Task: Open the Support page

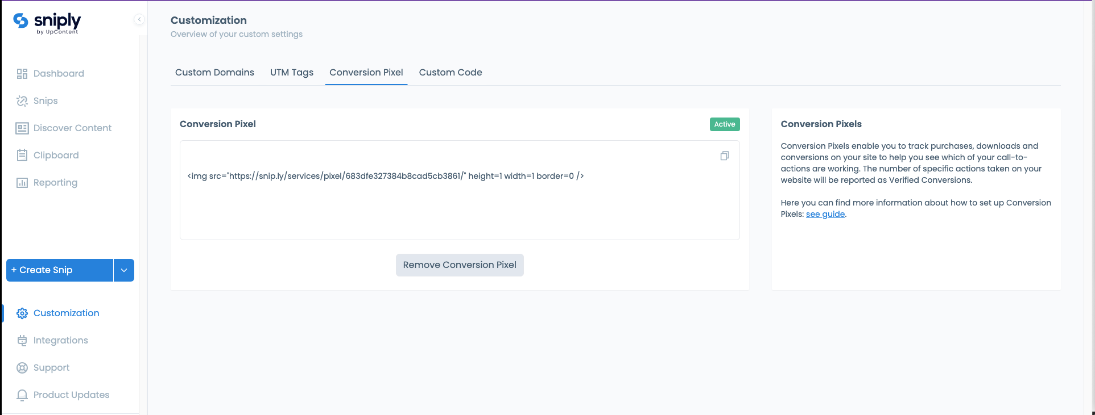Action: coord(51,367)
